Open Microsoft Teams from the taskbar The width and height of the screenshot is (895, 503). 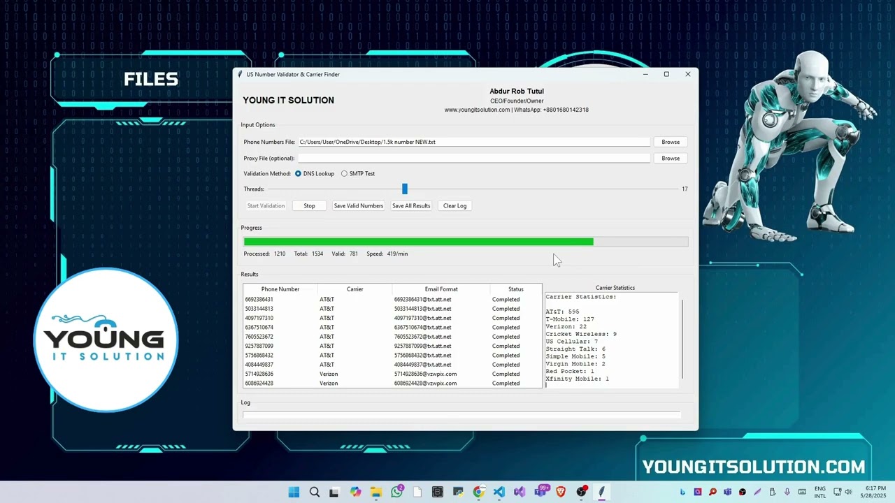click(540, 492)
